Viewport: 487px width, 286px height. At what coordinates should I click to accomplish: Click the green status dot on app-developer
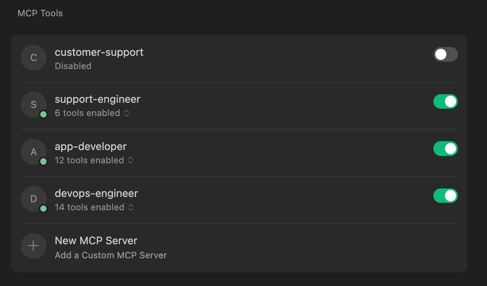coord(43,161)
